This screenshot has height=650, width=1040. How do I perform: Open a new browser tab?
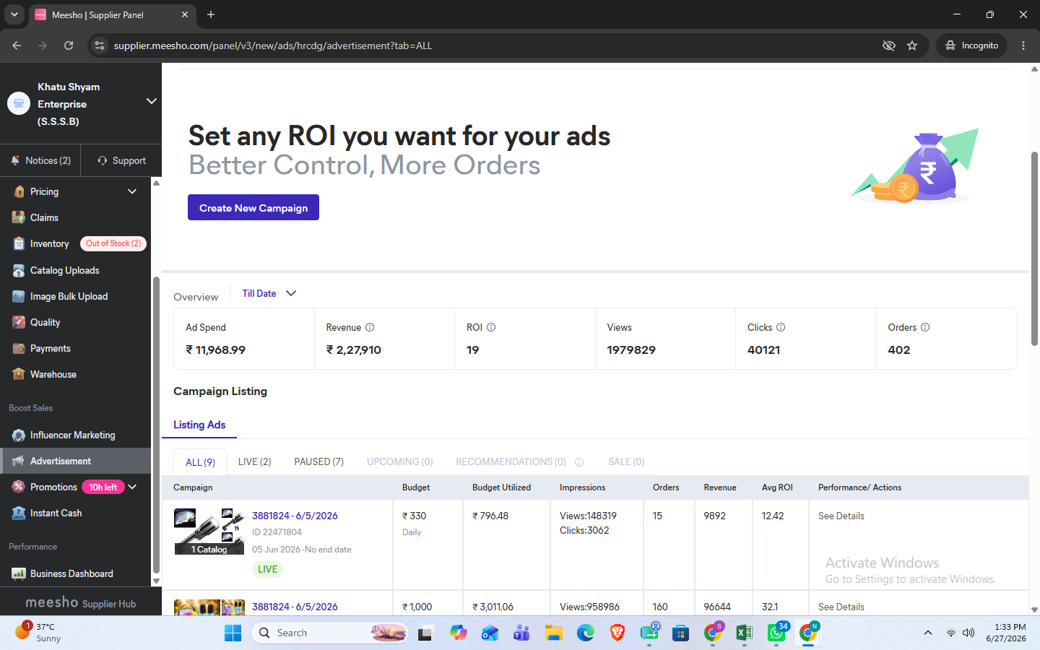[x=211, y=14]
